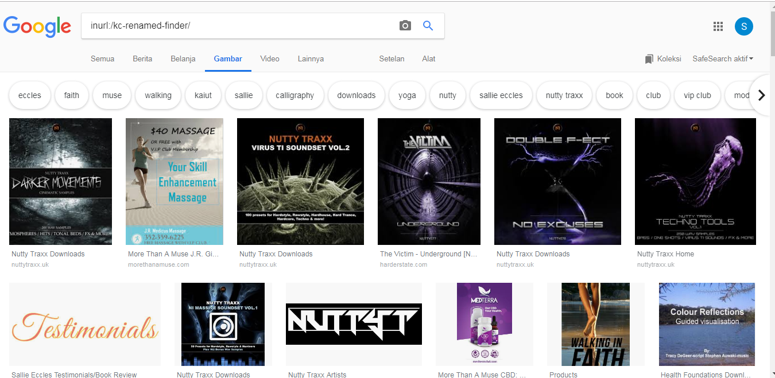Filter by kaiut chip
Screen dimensions: 775x378
(x=203, y=95)
